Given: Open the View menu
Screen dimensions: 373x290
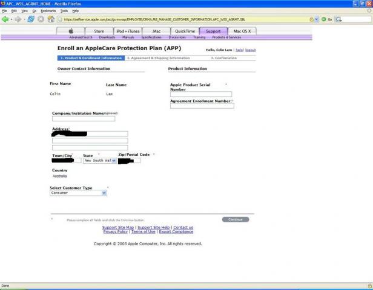Looking at the screenshot, I should point(24,11).
